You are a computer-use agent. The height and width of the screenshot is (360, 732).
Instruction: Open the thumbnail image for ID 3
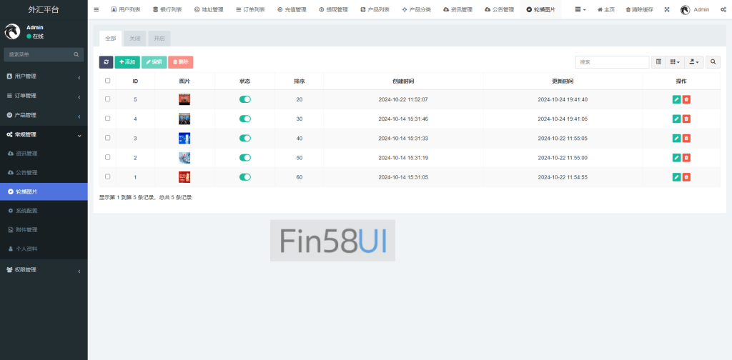click(184, 138)
